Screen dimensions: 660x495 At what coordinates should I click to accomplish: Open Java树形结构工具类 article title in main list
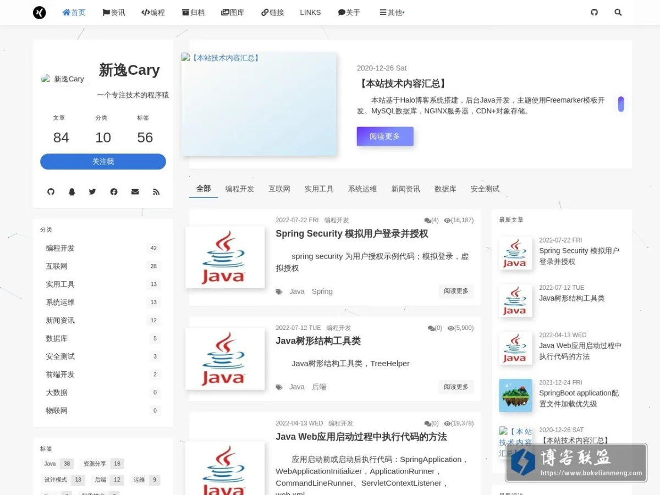pyautogui.click(x=318, y=341)
